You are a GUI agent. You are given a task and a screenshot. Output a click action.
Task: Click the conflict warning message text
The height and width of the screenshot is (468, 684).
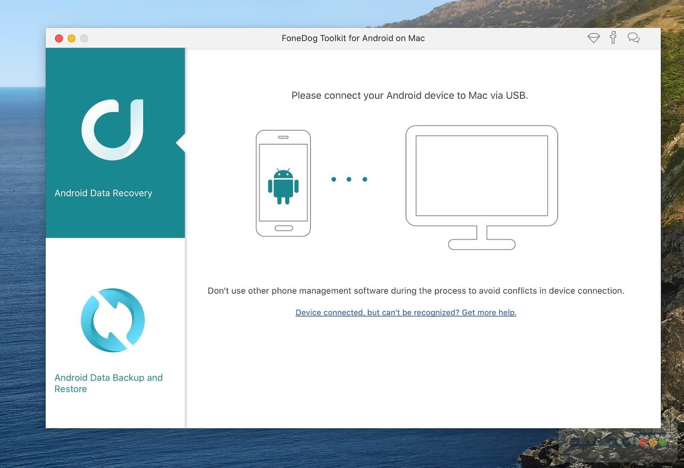coord(416,291)
